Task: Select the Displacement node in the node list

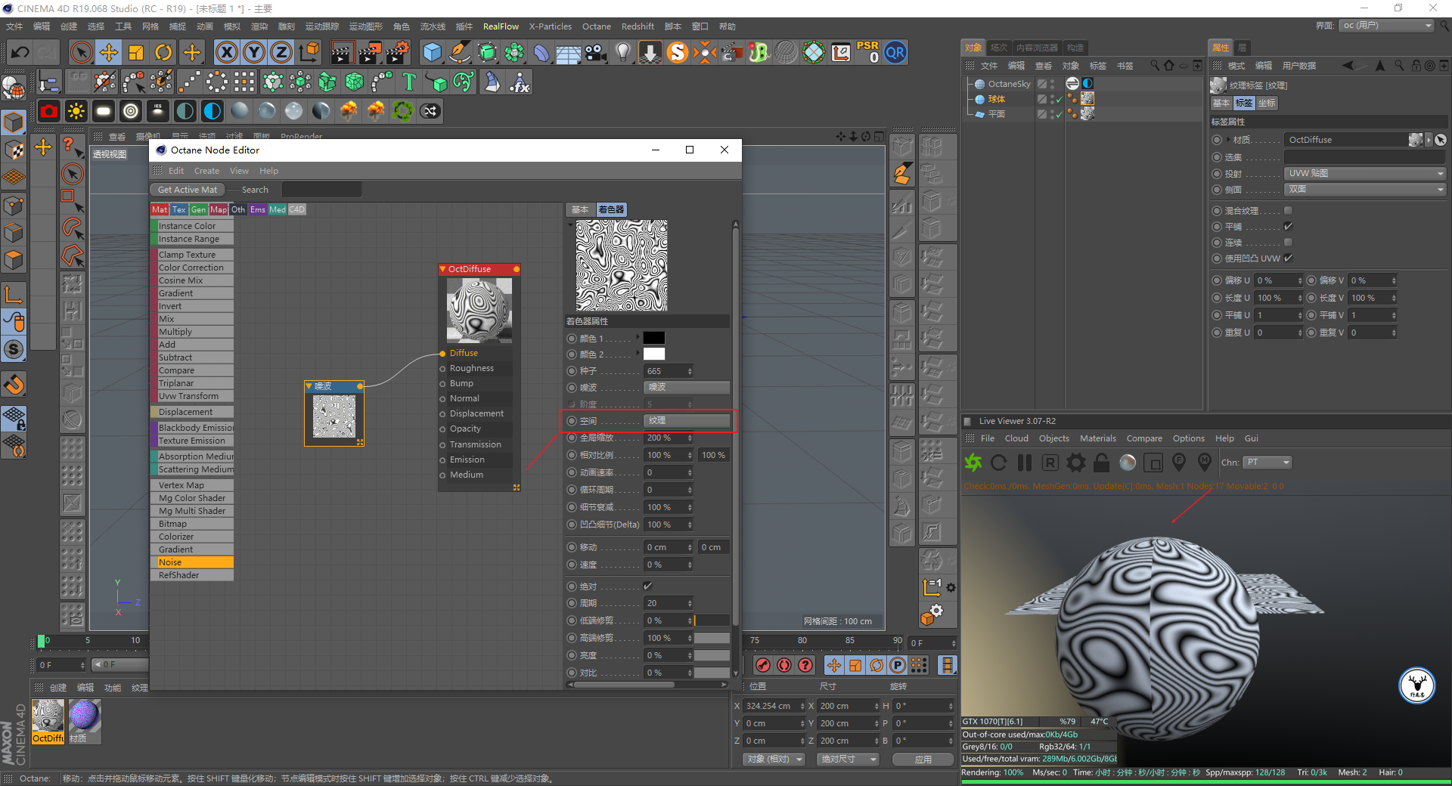Action: pyautogui.click(x=192, y=412)
